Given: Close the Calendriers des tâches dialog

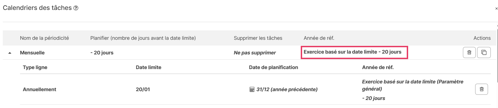Looking at the screenshot, I should coord(496,9).
